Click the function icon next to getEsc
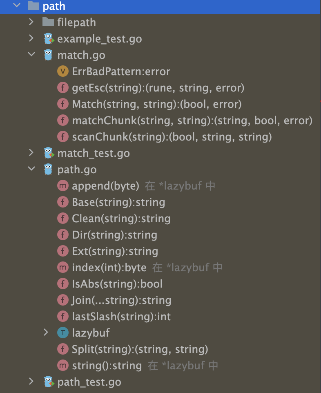This screenshot has height=393, width=321. tap(62, 88)
